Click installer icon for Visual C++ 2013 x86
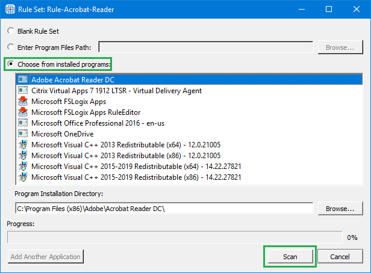371x273 pixels. click(x=23, y=155)
